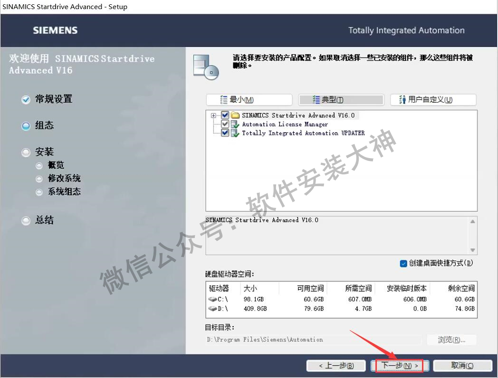The image size is (498, 378).
Task: Toggle the Automation License Manager checkbox
Action: click(x=225, y=124)
